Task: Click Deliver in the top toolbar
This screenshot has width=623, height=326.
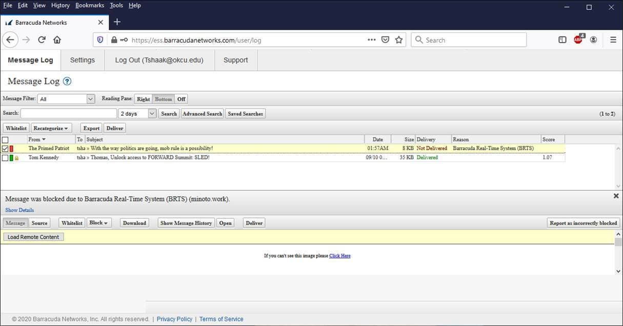Action: 115,128
